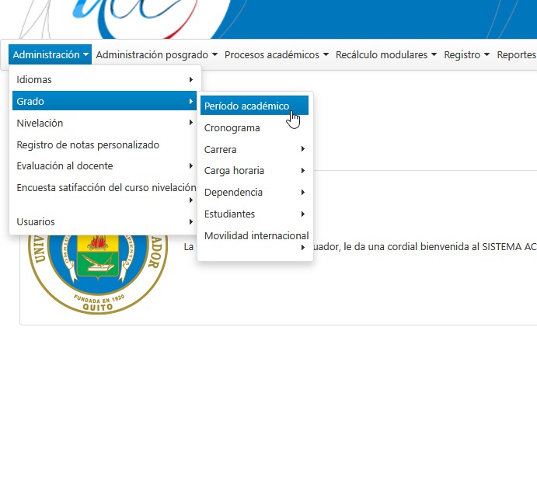537x501 pixels.
Task: Open the Administración menu
Action: (51, 55)
